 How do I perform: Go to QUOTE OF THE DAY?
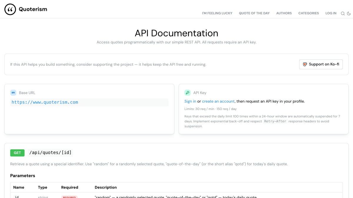254,13
